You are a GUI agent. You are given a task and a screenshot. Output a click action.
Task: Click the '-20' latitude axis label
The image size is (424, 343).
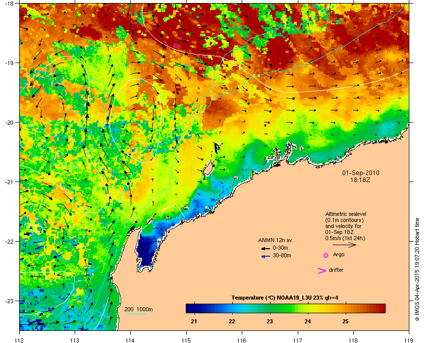9,123
